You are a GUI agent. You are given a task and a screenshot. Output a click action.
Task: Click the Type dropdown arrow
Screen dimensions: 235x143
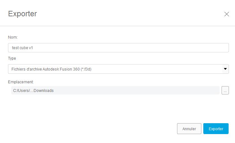coord(225,69)
